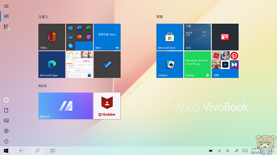
Task: Open the user account icon in the sidebar
Action: pyautogui.click(x=6, y=100)
